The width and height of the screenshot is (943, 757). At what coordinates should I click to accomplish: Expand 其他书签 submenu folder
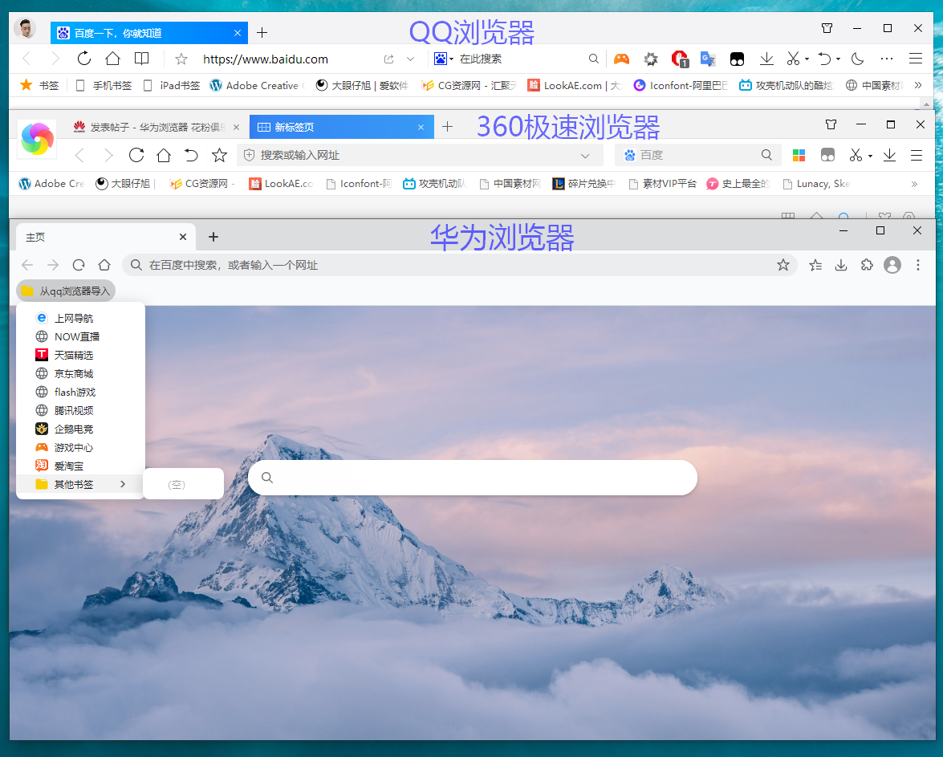pyautogui.click(x=80, y=484)
